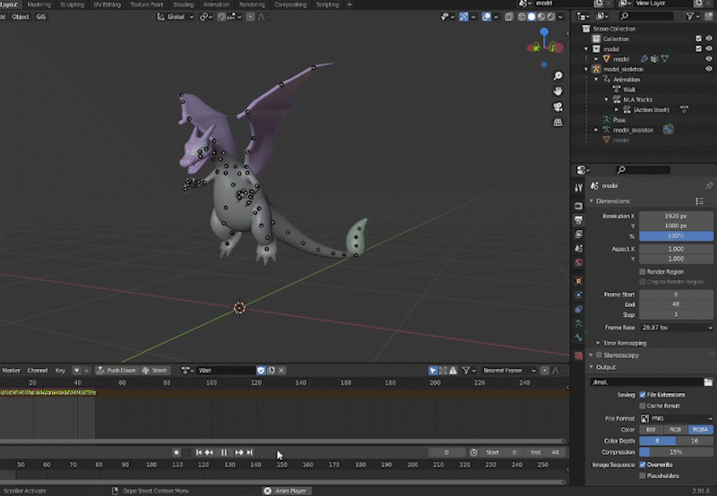Viewport: 717px width, 496px height.
Task: Switch to the Modeling workspace tab
Action: tap(39, 4)
